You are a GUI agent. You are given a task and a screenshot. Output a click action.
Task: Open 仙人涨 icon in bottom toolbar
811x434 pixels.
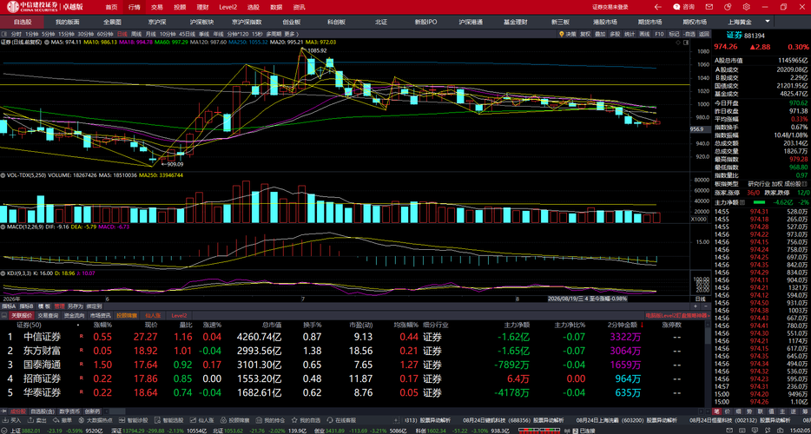tap(193, 421)
